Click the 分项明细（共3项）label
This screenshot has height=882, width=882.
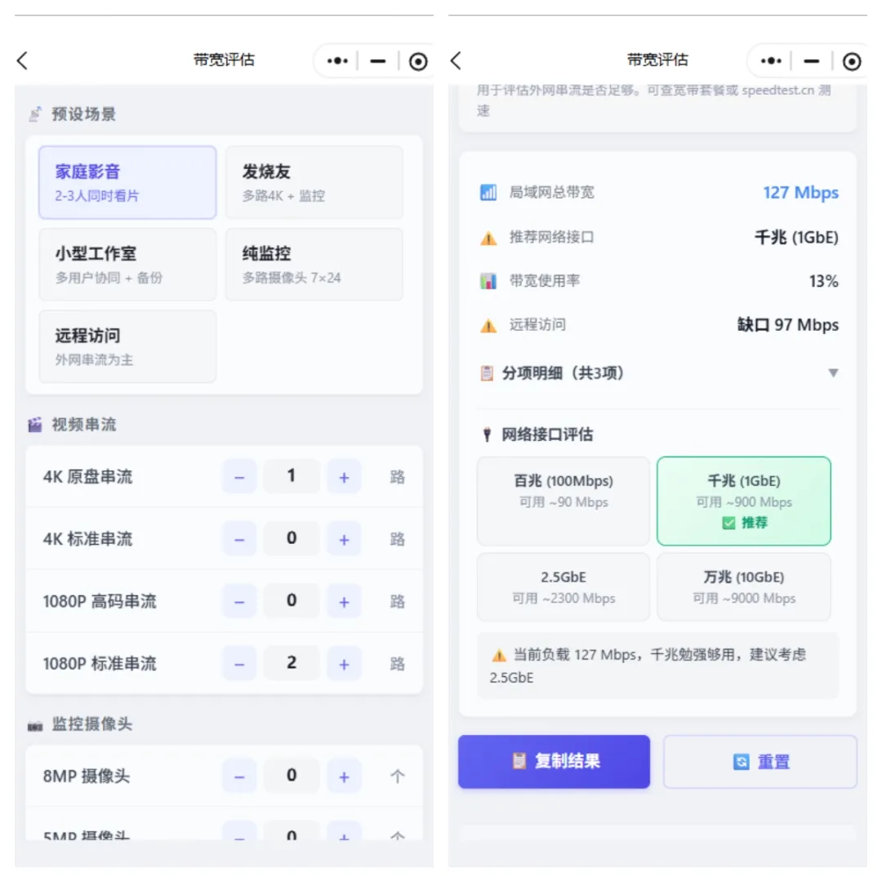563,373
